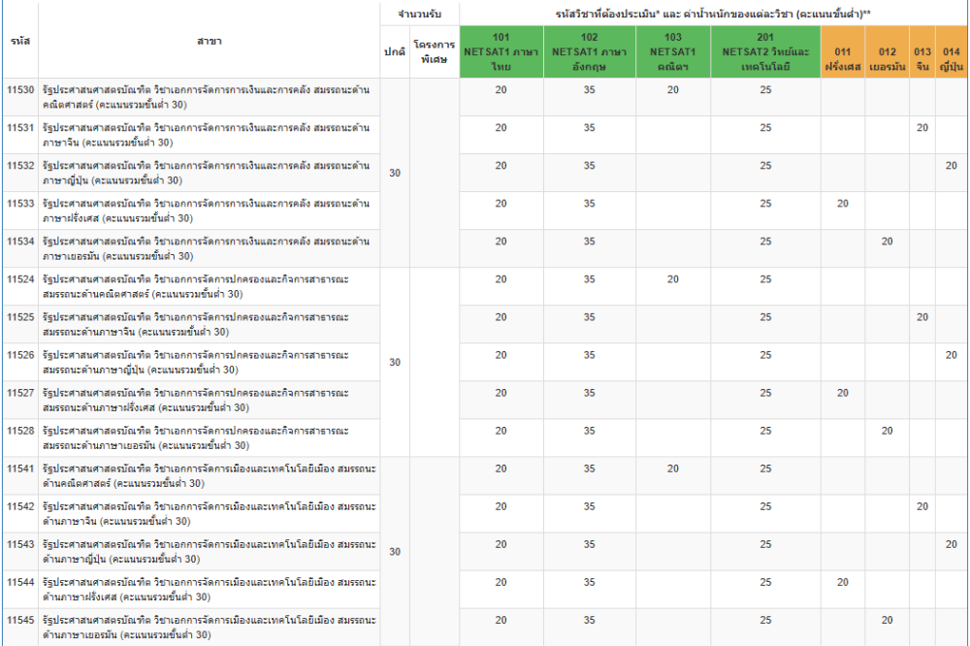The image size is (970, 646).
Task: Click the จีน score 20 in row 11531
Action: 922,128
